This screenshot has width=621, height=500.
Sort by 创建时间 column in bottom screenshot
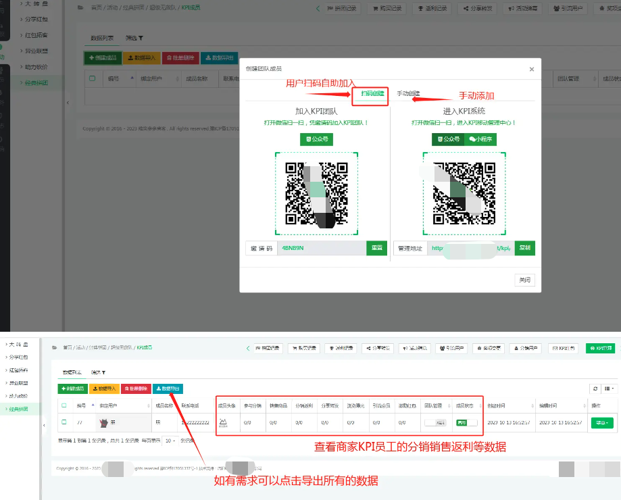510,406
